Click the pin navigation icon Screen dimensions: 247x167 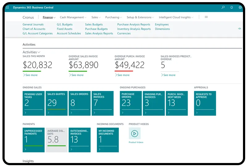coord(239,29)
